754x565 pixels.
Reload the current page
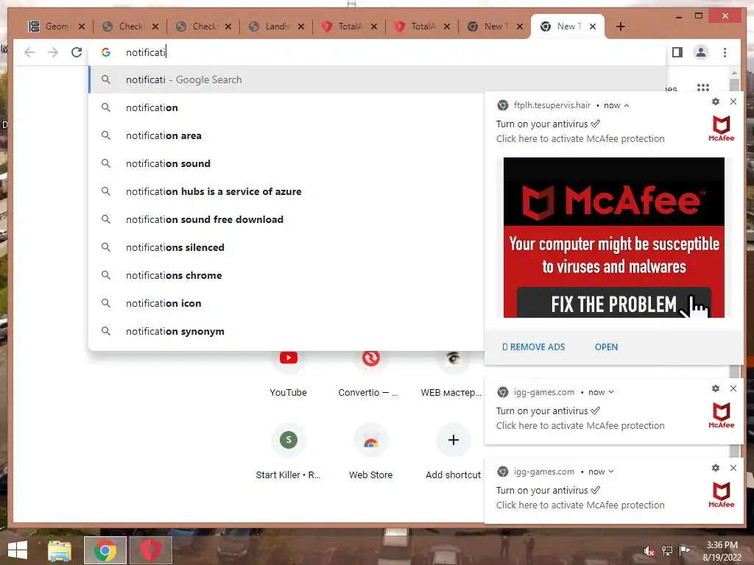[x=77, y=52]
